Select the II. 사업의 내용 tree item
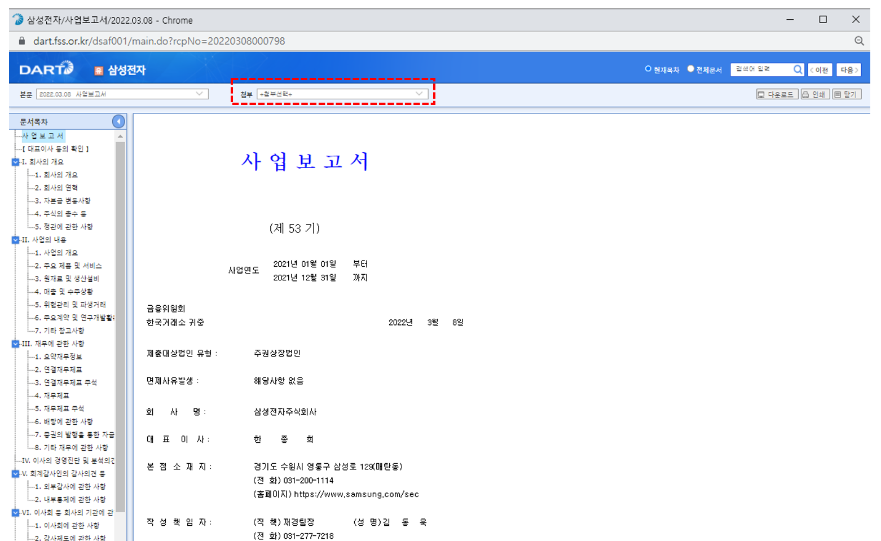Image resolution: width=881 pixels, height=541 pixels. (x=44, y=240)
